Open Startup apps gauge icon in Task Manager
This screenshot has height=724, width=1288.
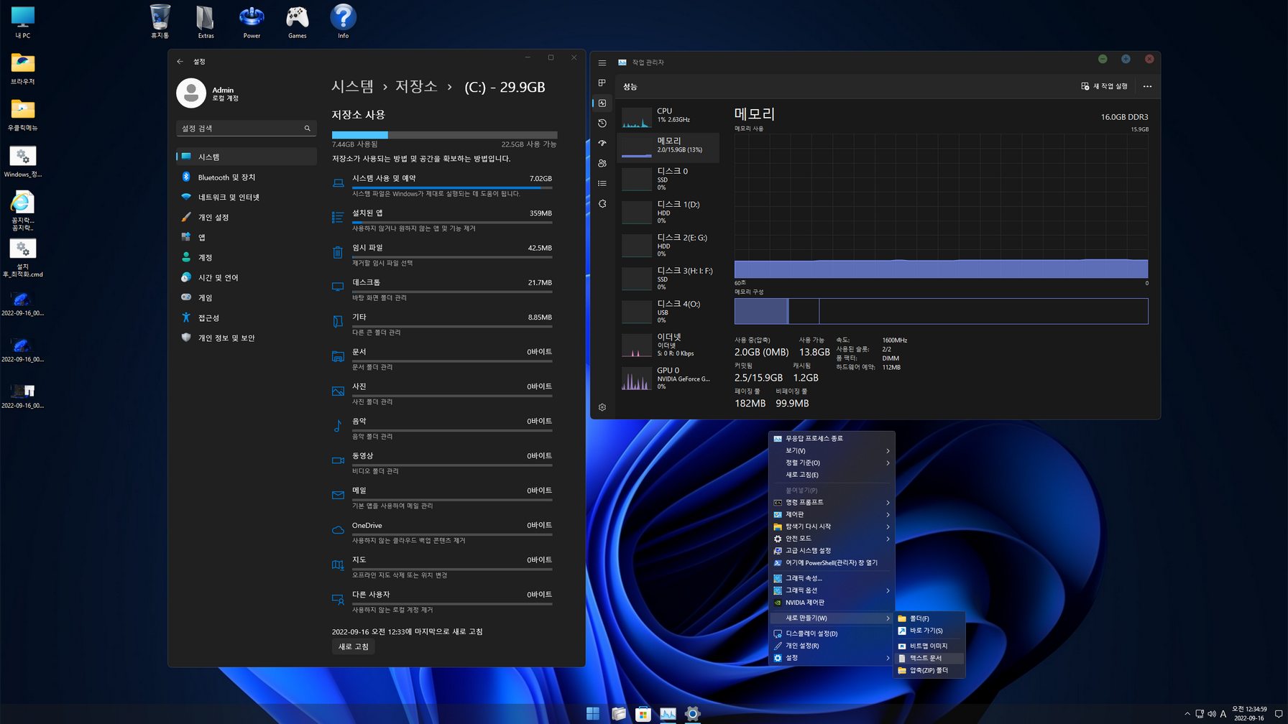tap(602, 144)
